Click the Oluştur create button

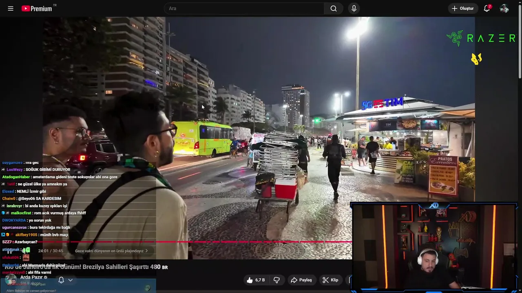pos(463,9)
